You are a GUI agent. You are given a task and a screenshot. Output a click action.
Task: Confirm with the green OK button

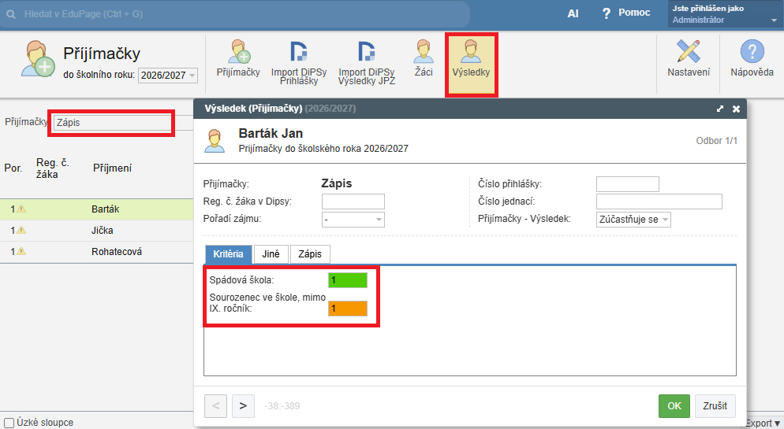point(674,406)
